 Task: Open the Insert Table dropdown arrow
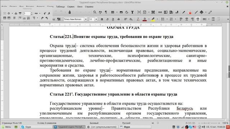tap(117, 12)
